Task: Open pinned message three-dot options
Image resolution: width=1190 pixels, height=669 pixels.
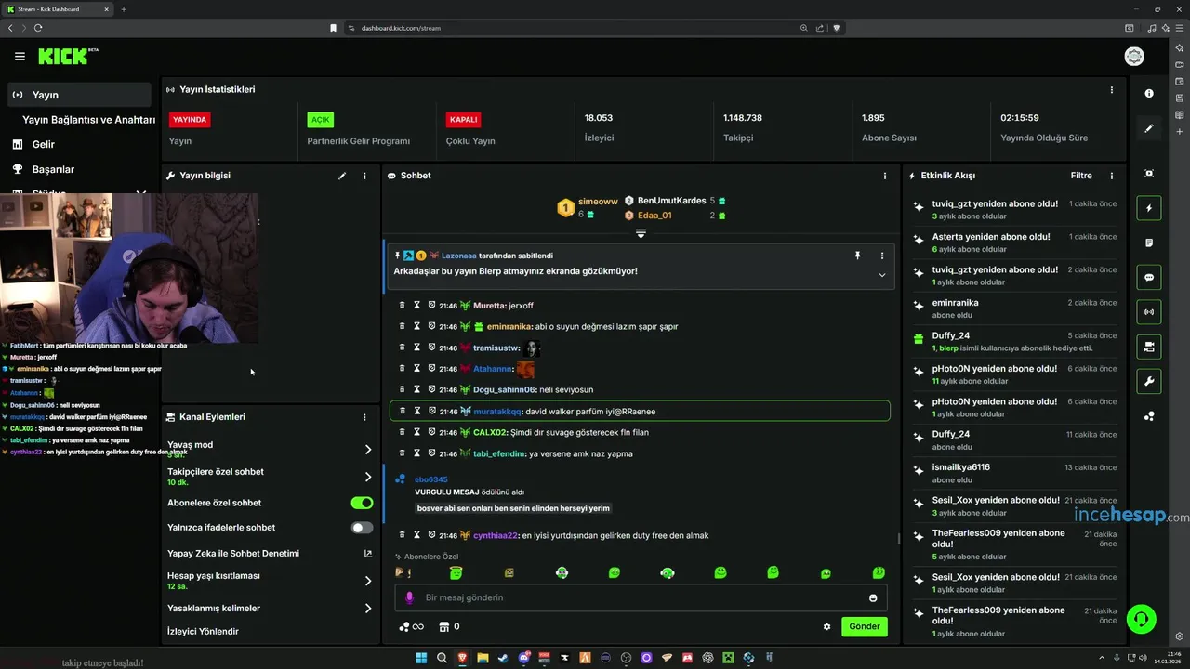Action: click(882, 256)
